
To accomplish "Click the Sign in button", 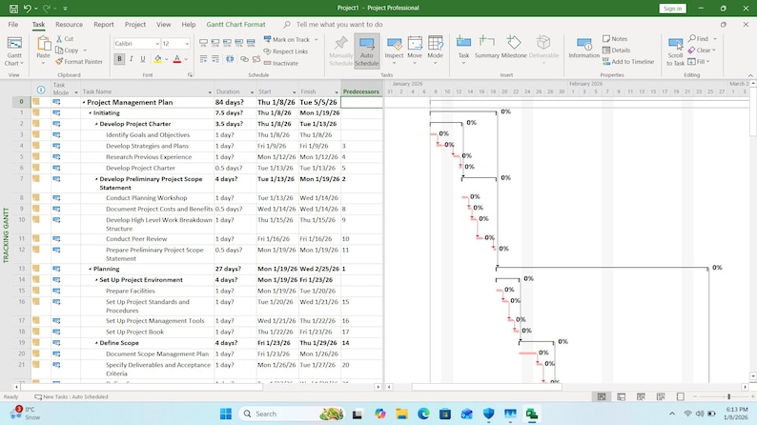I will [672, 9].
